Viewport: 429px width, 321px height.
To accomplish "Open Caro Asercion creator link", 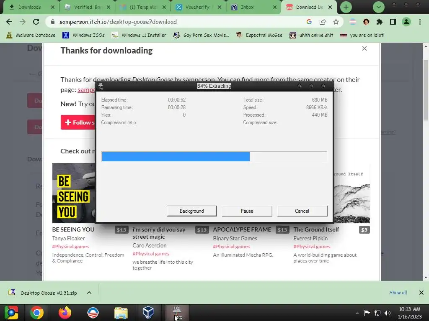I will pyautogui.click(x=150, y=245).
